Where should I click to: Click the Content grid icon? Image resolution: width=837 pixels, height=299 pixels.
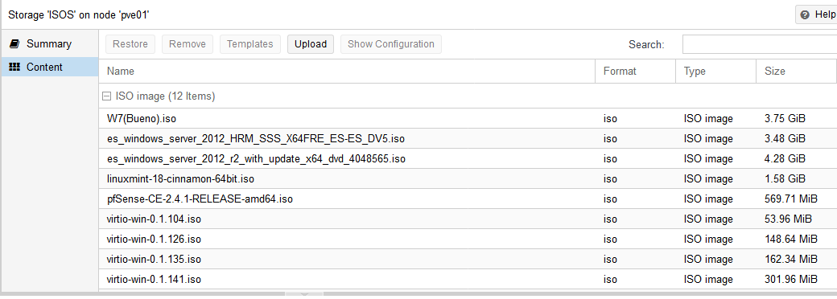[x=15, y=68]
